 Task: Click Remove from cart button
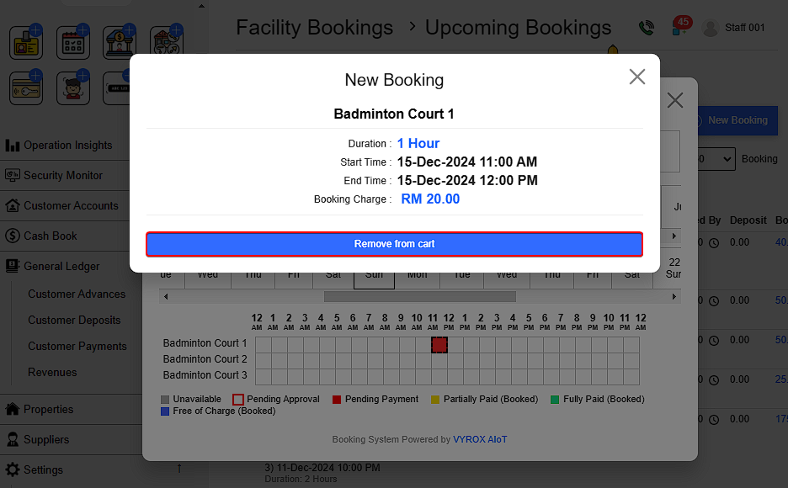[394, 244]
